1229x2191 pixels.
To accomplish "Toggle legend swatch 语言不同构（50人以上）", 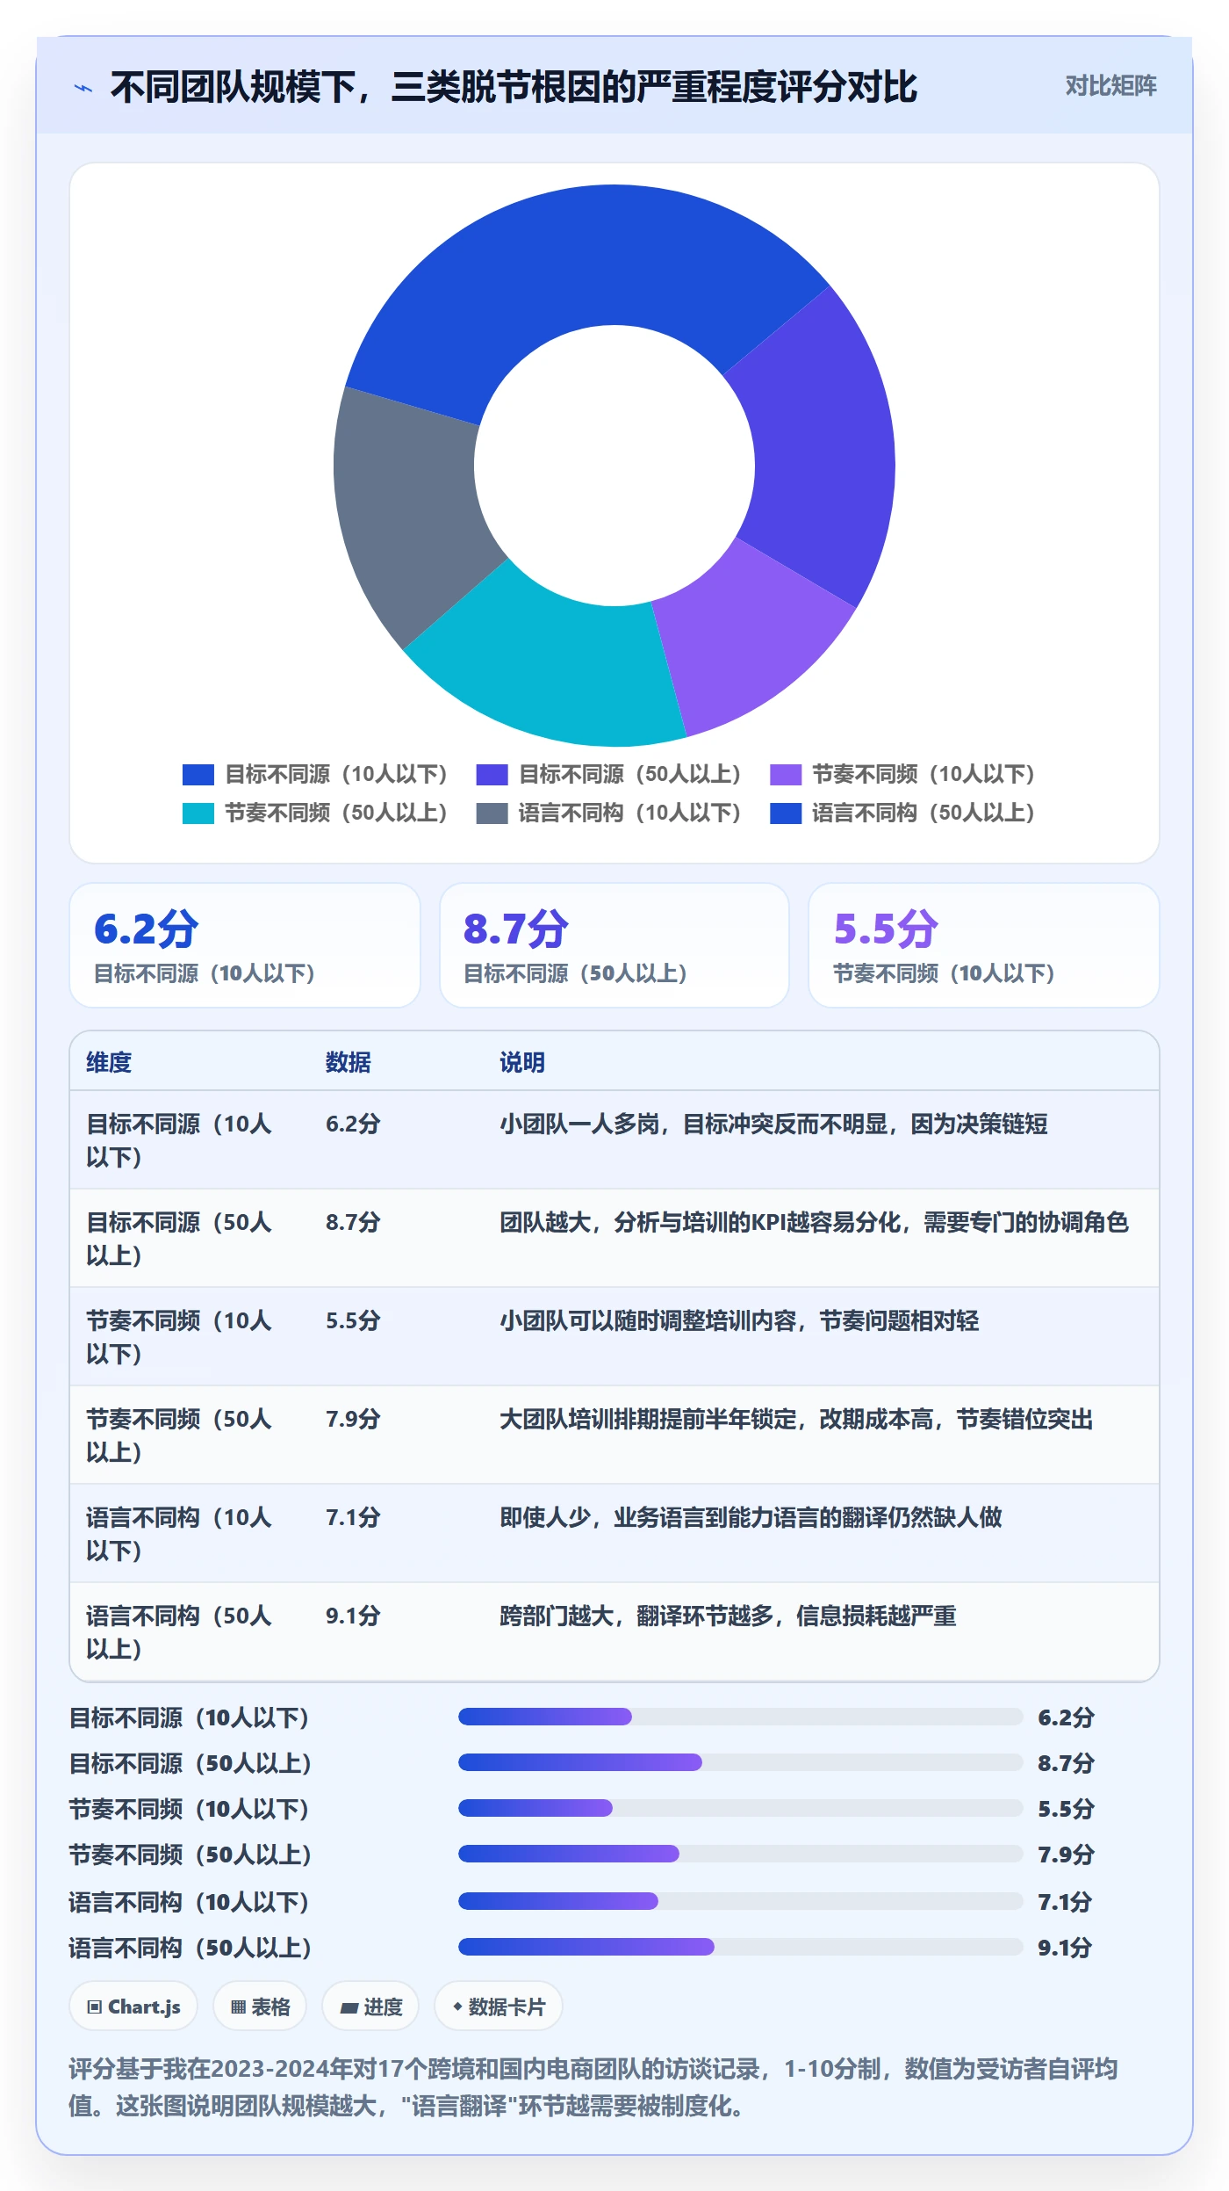I will 786,813.
